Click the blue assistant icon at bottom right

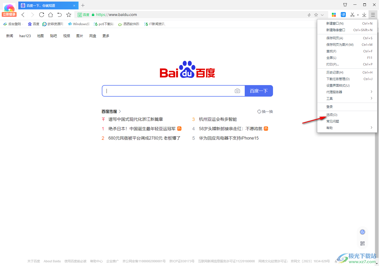pyautogui.click(x=363, y=232)
